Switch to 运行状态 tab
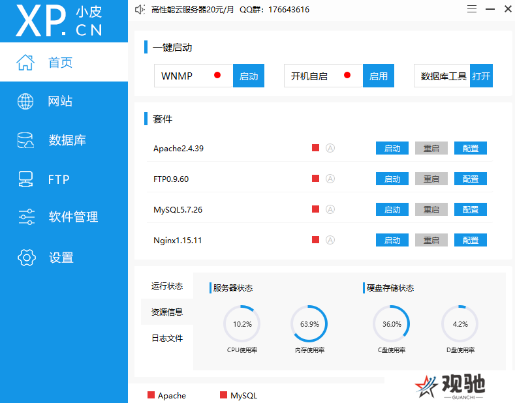Viewport: 515px width, 403px height. (167, 286)
